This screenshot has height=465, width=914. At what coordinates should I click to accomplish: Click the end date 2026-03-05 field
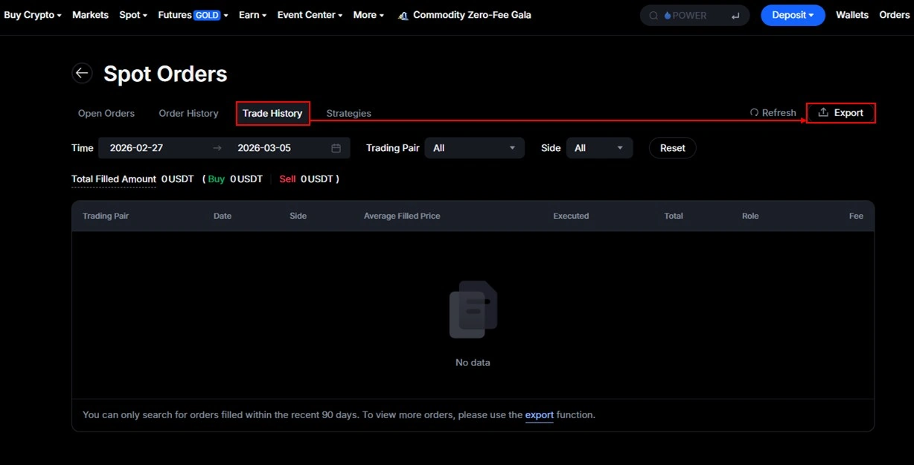pos(264,148)
